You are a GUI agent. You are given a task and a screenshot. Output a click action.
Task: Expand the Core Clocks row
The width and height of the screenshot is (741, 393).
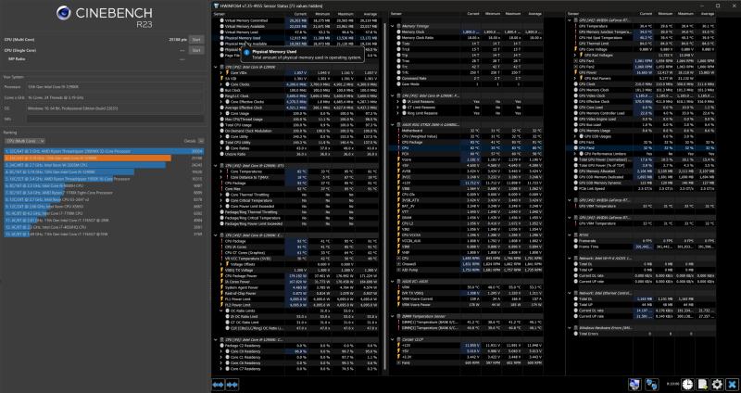[x=221, y=84]
